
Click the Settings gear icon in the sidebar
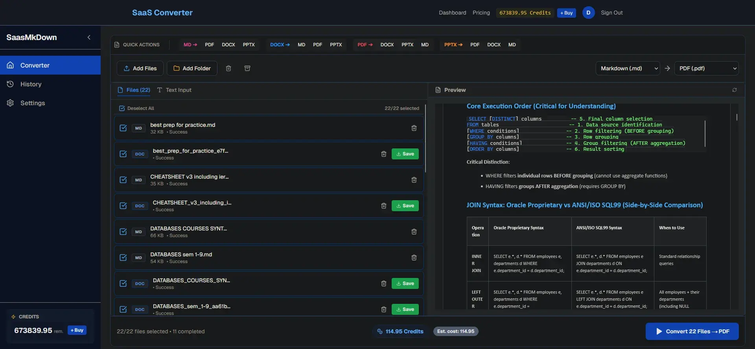coord(11,103)
